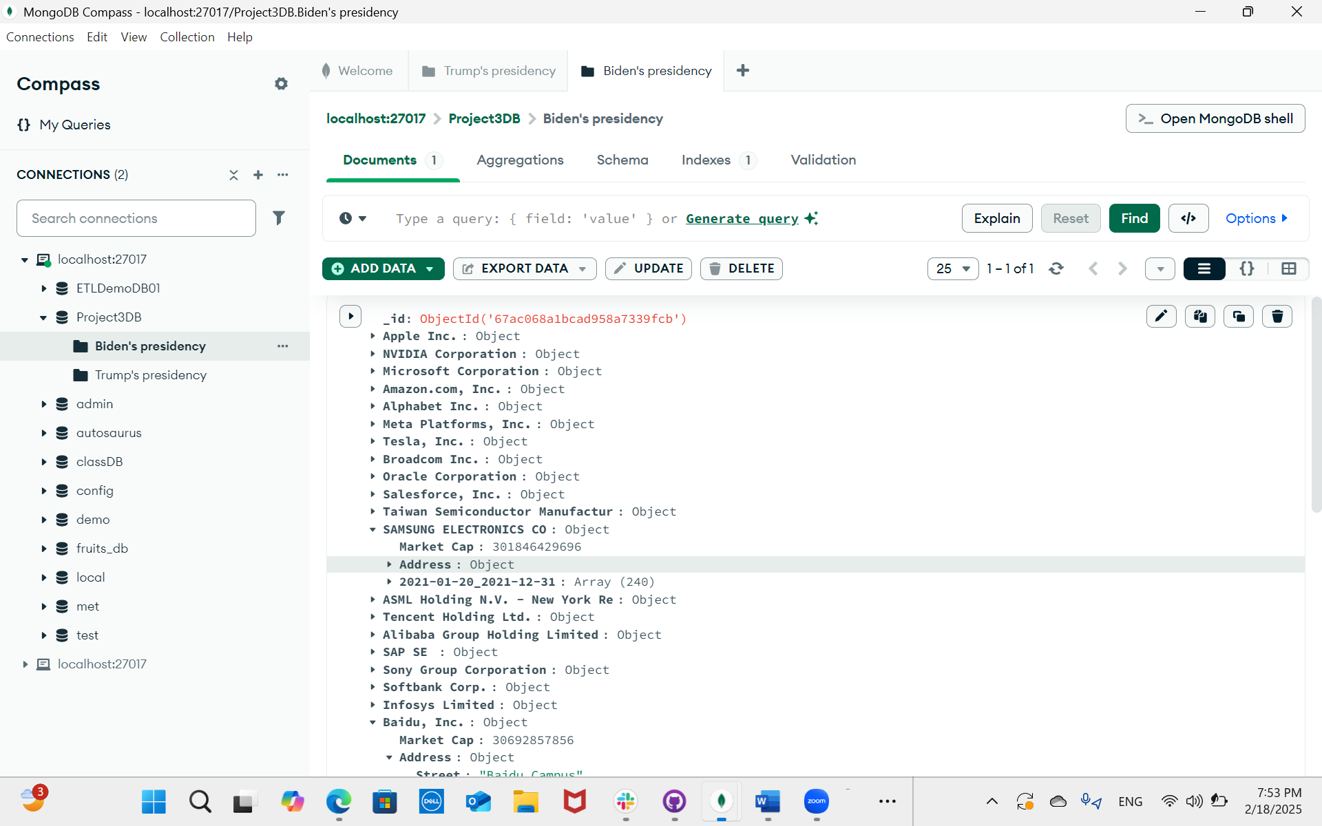
Task: Open MongoDB shell
Action: 1215,118
